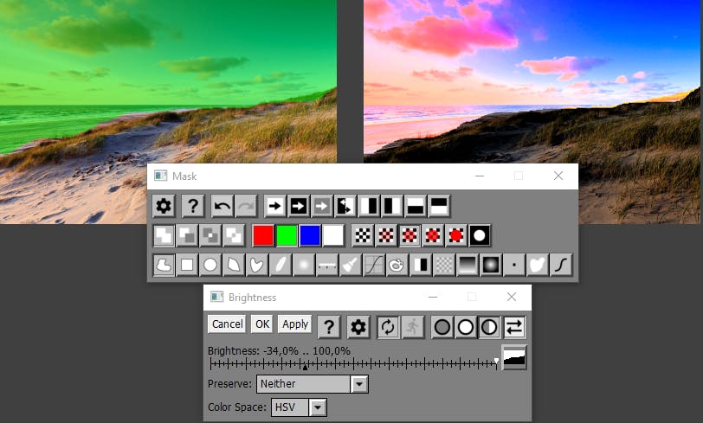Select the linear gradient mask tool
The image size is (703, 423).
[x=468, y=265]
